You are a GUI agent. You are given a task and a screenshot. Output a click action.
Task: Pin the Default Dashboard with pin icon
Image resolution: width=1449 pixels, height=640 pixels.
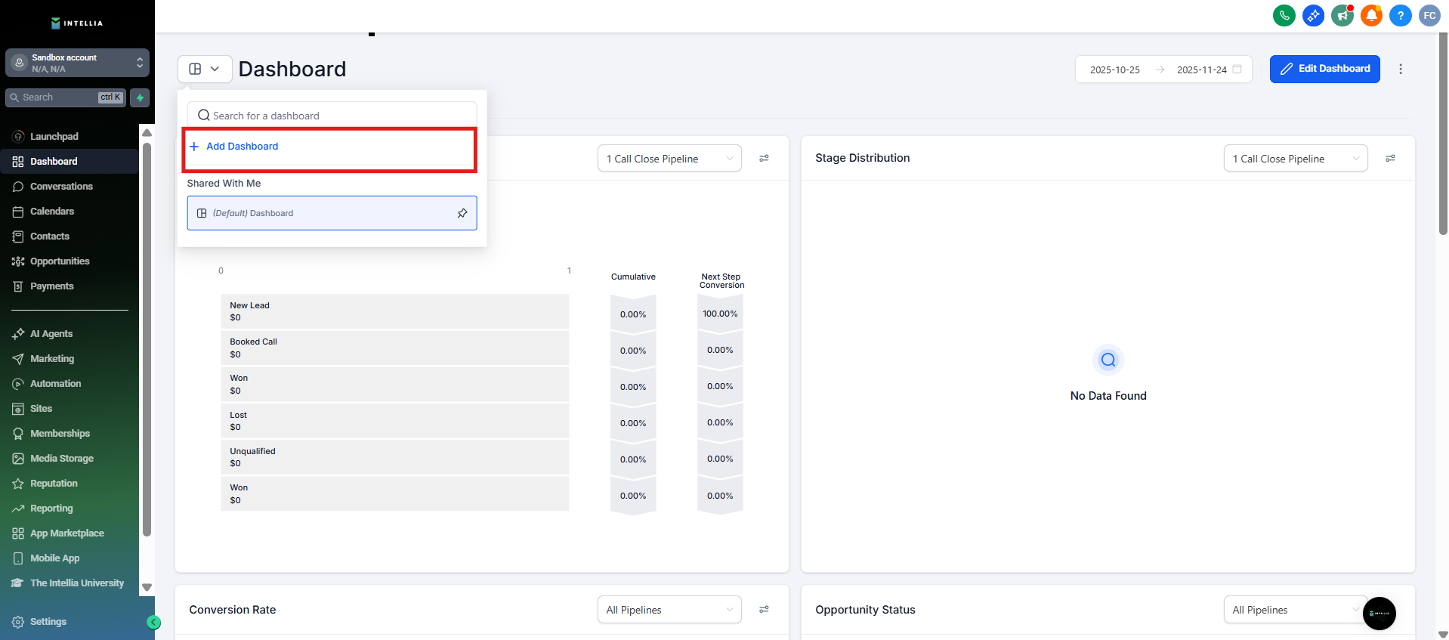tap(462, 213)
